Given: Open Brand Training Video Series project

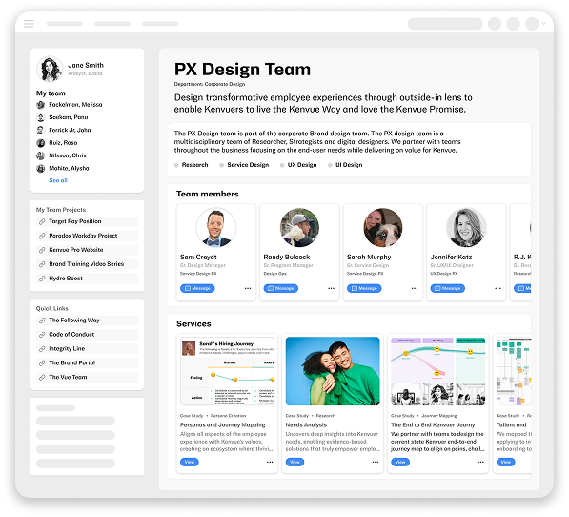Looking at the screenshot, I should point(87,264).
